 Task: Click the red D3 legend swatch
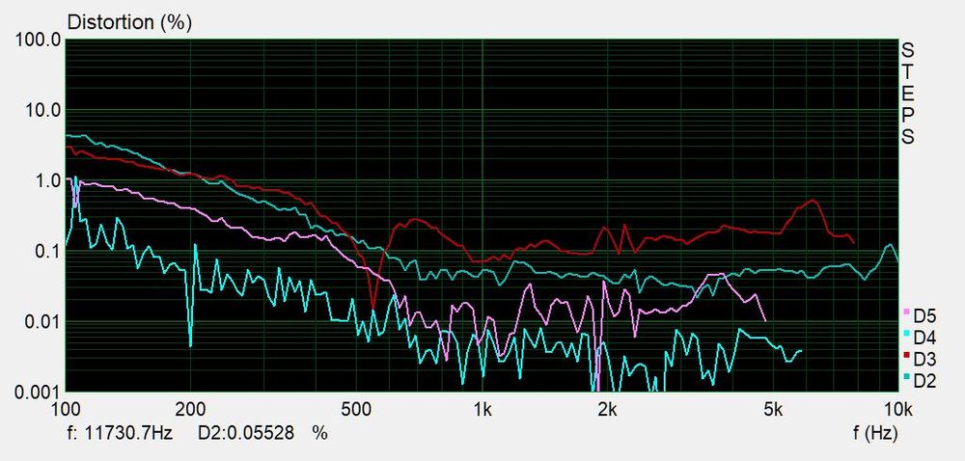point(906,355)
